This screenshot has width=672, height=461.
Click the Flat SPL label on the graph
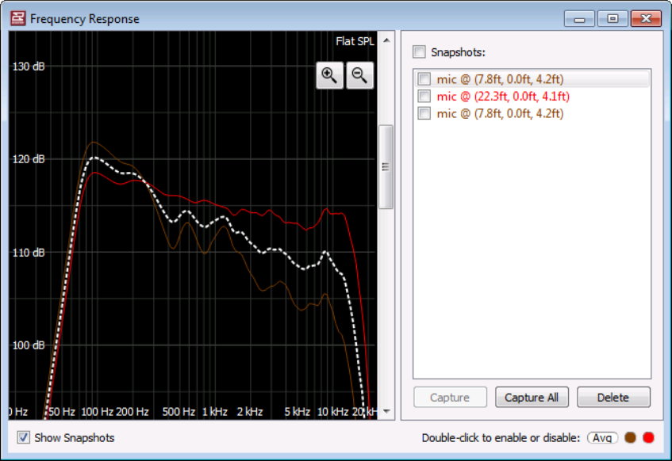[x=355, y=41]
